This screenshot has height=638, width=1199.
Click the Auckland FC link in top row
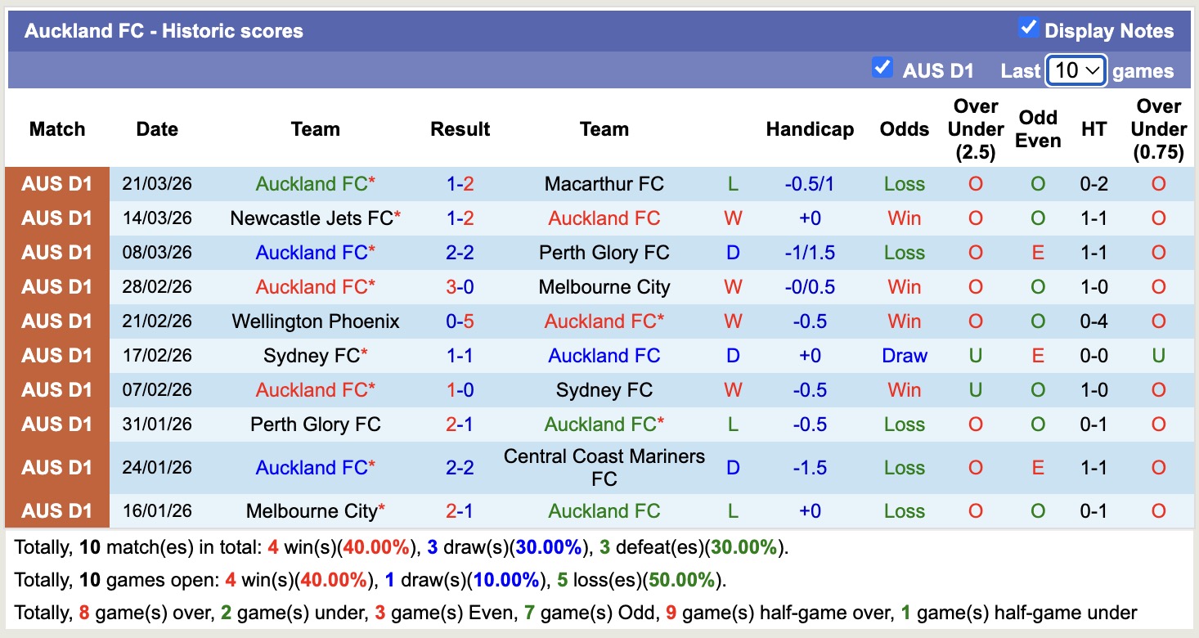tap(316, 184)
